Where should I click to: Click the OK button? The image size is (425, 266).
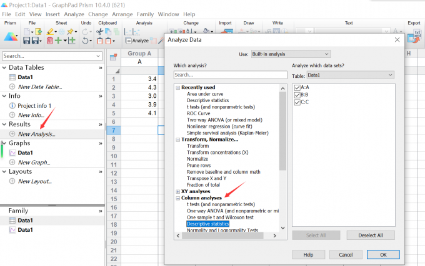click(382, 254)
